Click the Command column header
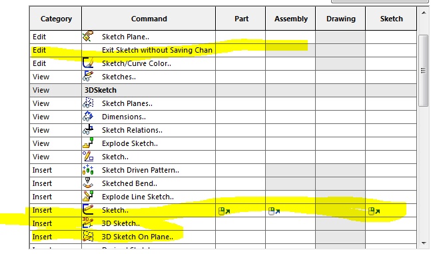The width and height of the screenshot is (431, 254). click(149, 19)
